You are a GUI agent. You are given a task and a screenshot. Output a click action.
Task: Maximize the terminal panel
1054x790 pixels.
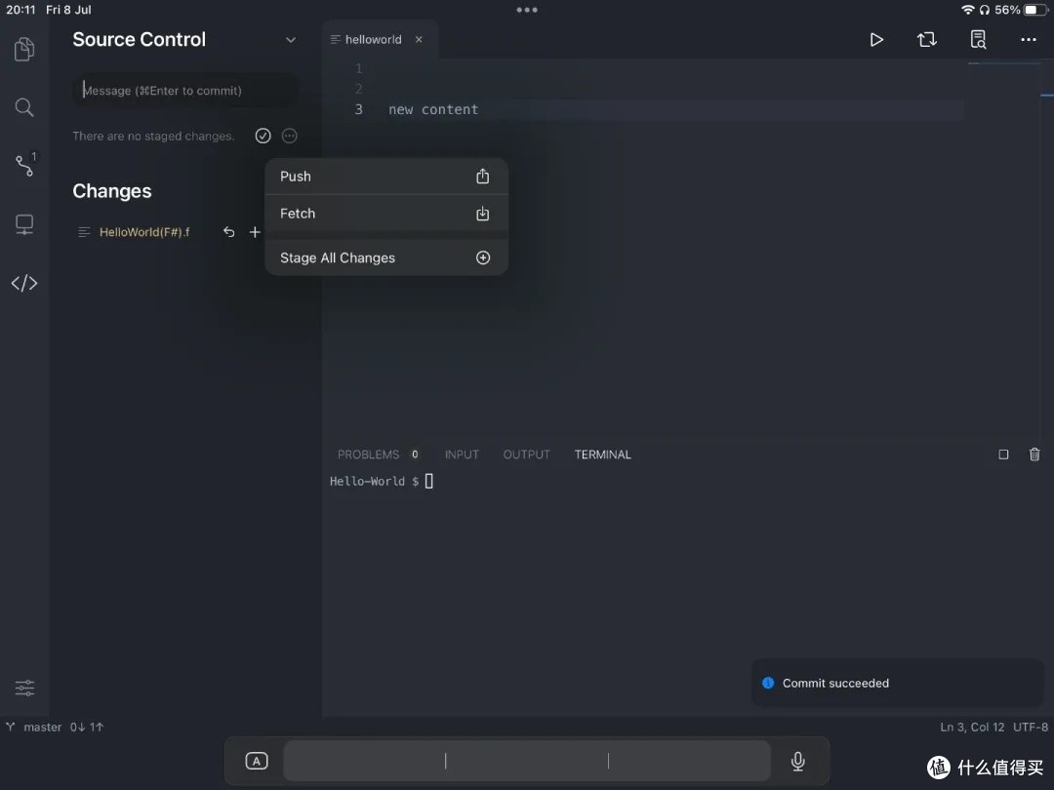pos(1003,454)
